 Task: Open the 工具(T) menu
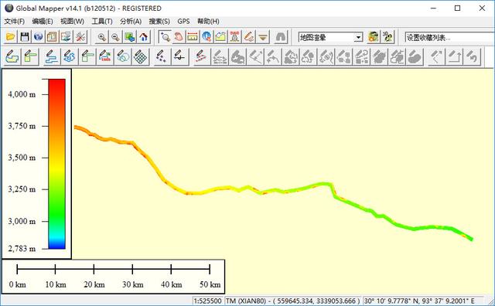(x=102, y=21)
